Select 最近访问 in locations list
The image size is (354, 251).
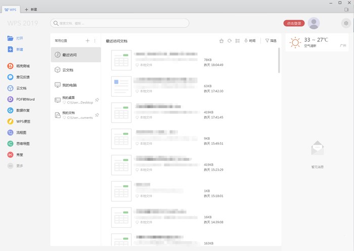(76, 54)
